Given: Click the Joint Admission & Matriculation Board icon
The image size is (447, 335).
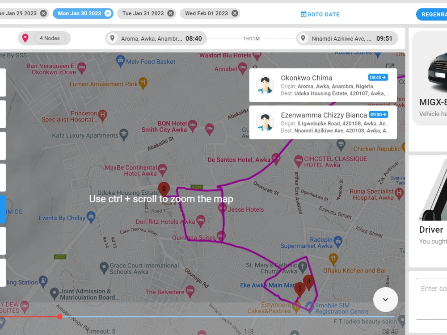Looking at the screenshot, I should click(x=54, y=293).
